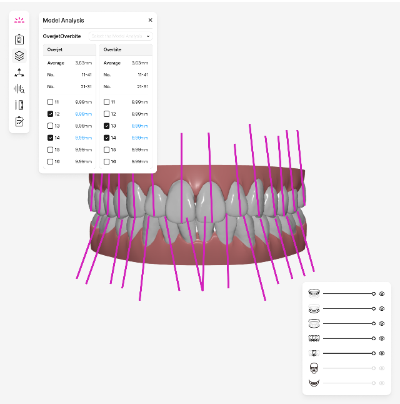Image resolution: width=400 pixels, height=404 pixels.
Task: Uncheck tooth 12 in Overjet column
Action: tap(50, 114)
